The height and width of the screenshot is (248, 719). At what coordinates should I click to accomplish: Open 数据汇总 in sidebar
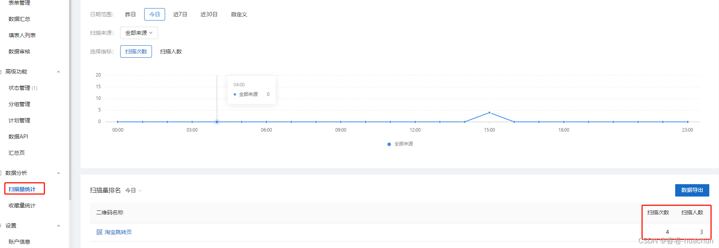point(19,19)
